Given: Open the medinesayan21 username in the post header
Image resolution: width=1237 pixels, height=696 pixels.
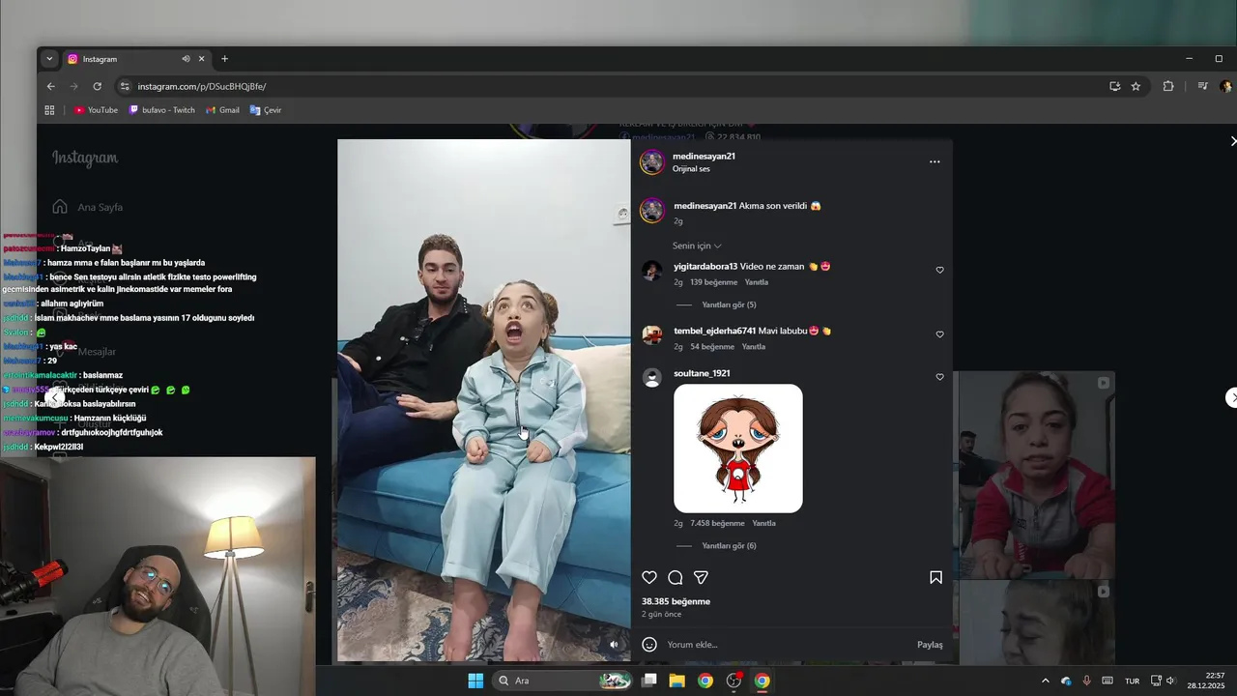Looking at the screenshot, I should click(x=704, y=156).
